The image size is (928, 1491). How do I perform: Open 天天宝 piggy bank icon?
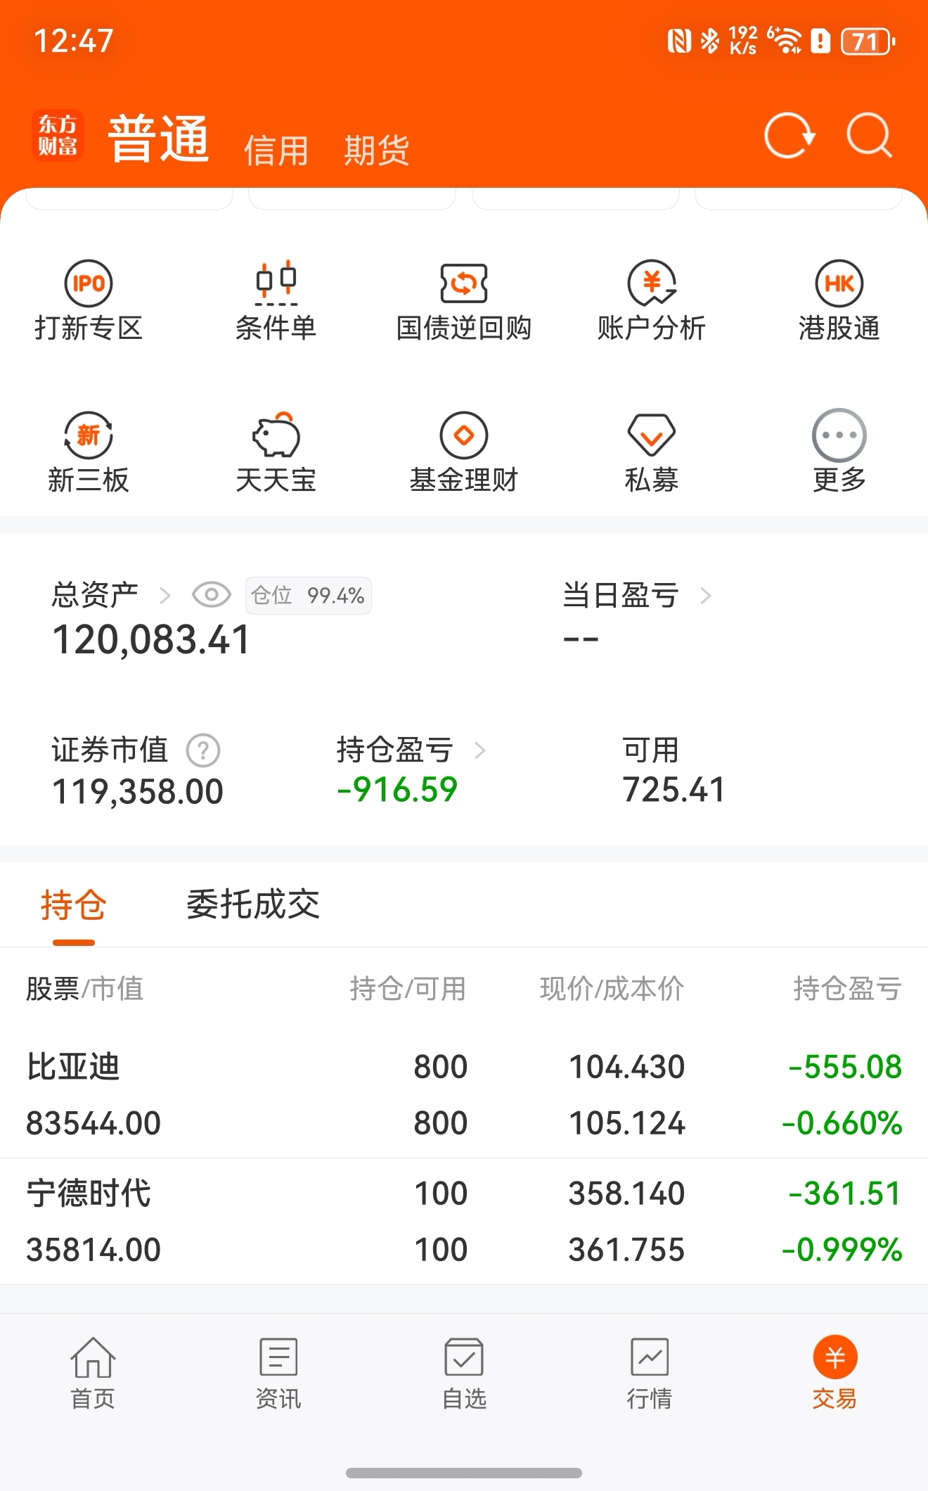tap(276, 435)
